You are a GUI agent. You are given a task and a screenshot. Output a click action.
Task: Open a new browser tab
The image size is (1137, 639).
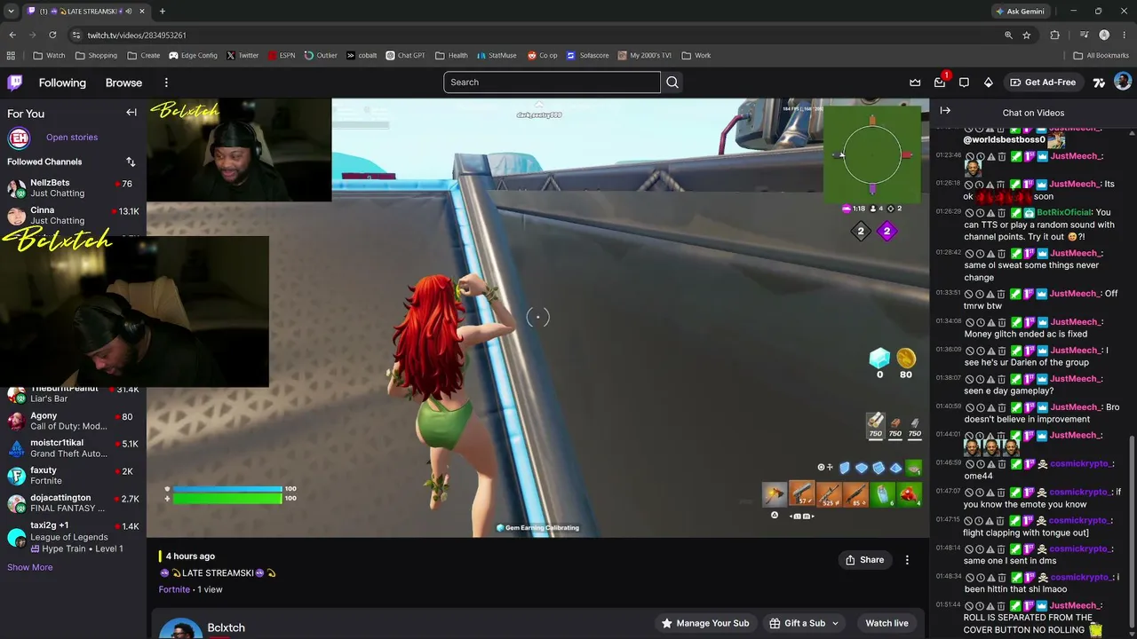tap(163, 11)
